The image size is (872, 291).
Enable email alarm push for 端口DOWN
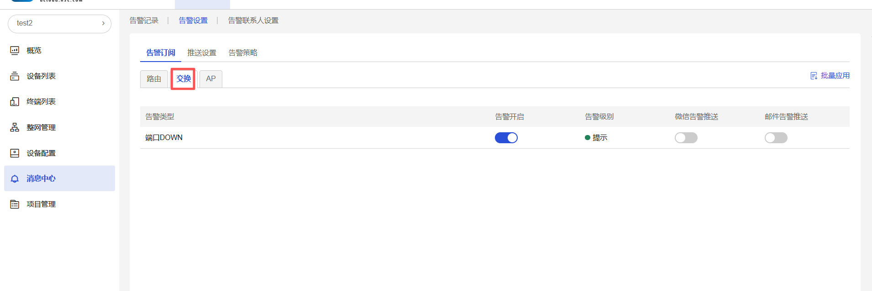point(776,138)
